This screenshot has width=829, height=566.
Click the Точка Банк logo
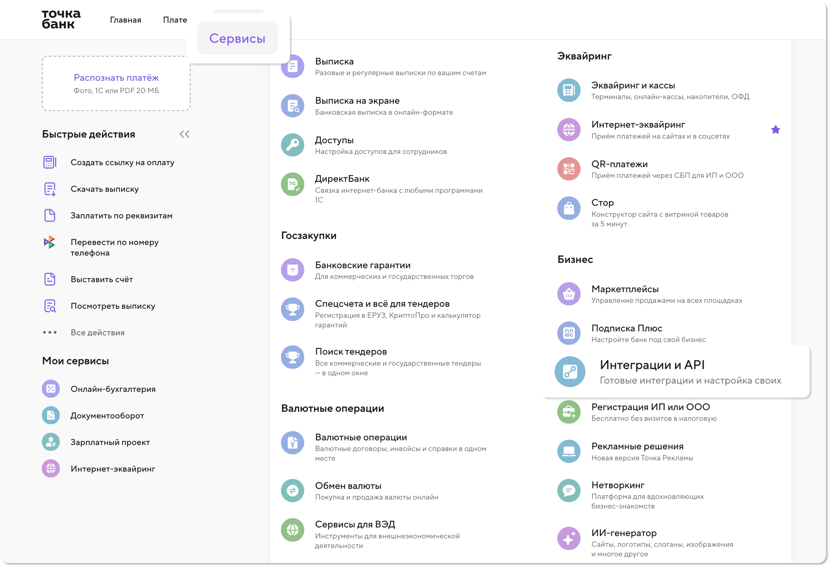click(61, 19)
